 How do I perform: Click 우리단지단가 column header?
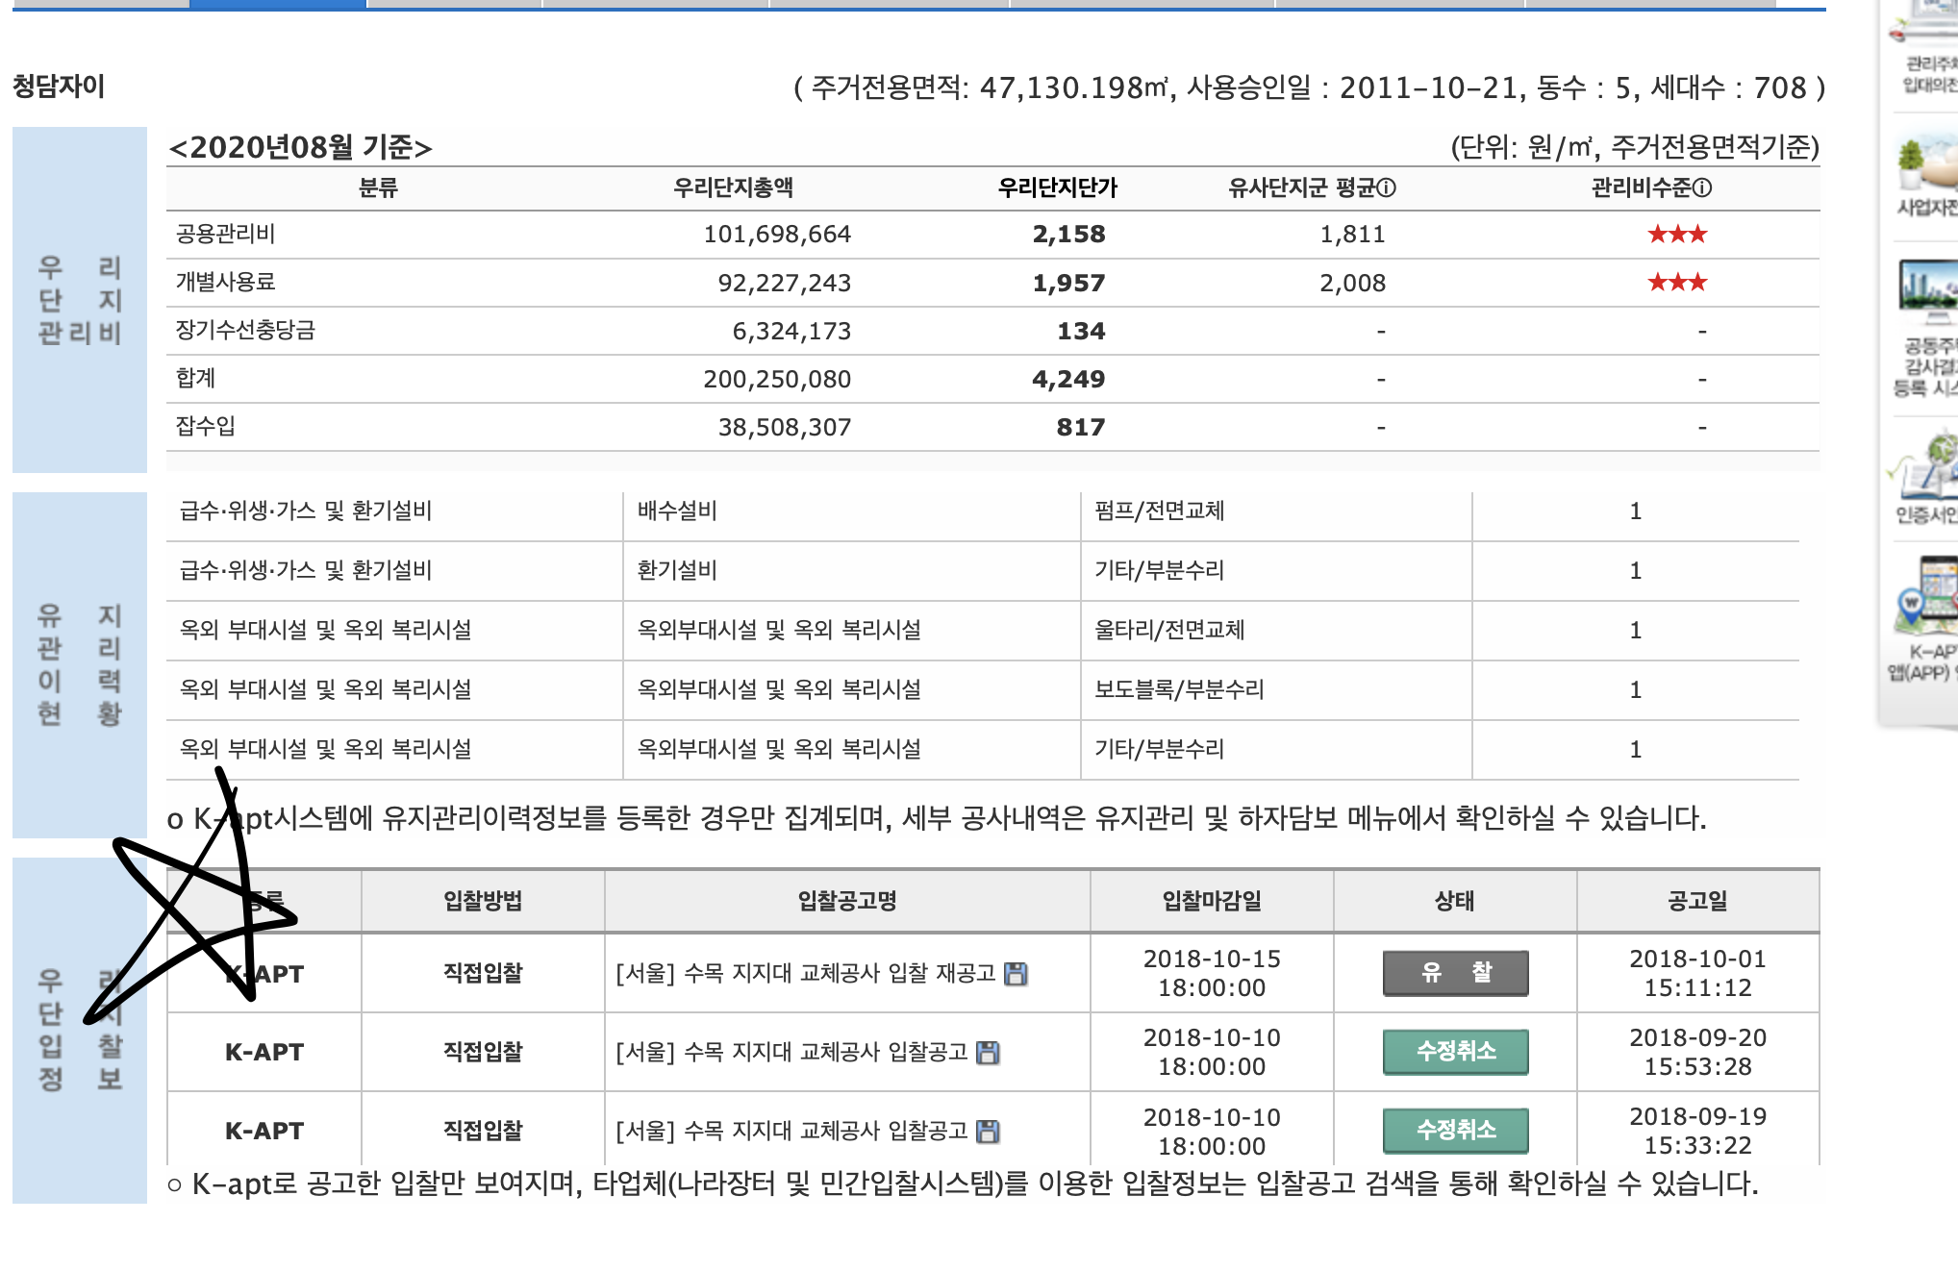[x=1057, y=188]
